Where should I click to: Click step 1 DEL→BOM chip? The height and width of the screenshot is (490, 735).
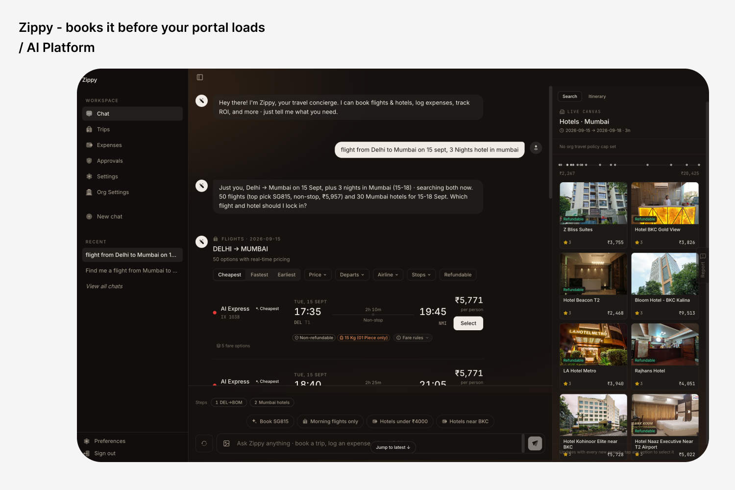click(x=229, y=403)
